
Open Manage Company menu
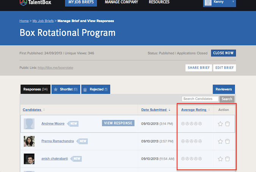click(121, 2)
